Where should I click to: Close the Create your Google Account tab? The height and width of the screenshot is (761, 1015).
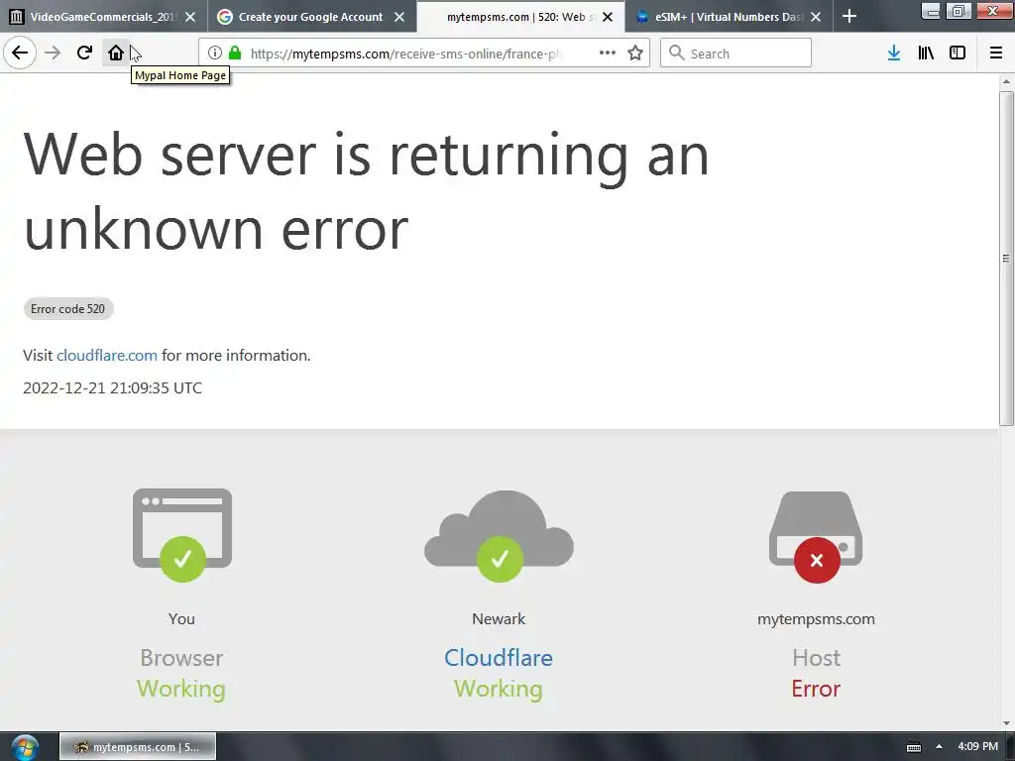tap(399, 17)
